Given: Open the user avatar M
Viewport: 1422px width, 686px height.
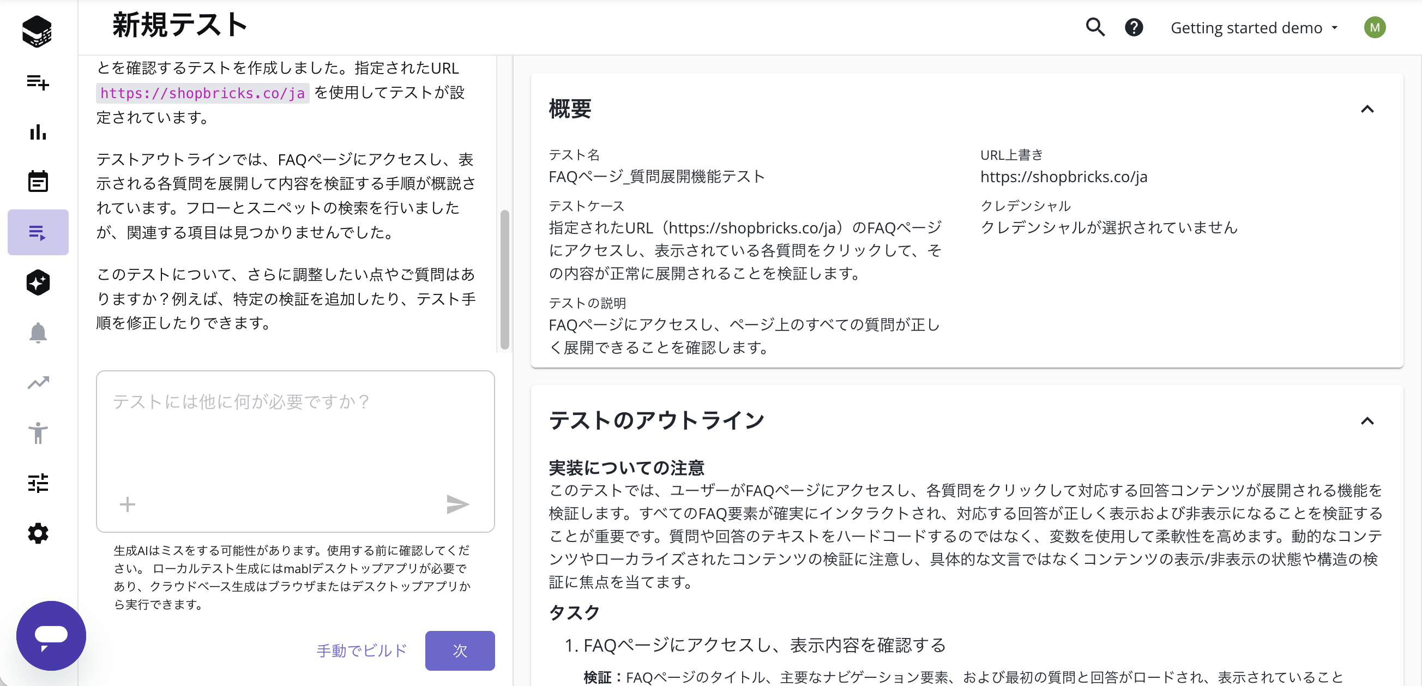Looking at the screenshot, I should click(x=1375, y=27).
